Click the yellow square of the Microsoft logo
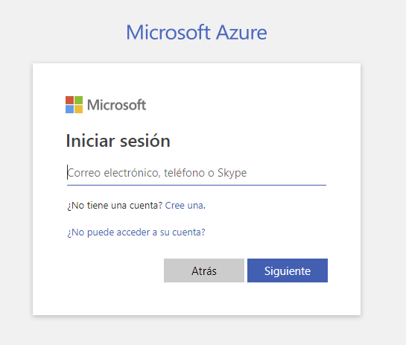Screen dimensions: 406x345 tap(79, 110)
